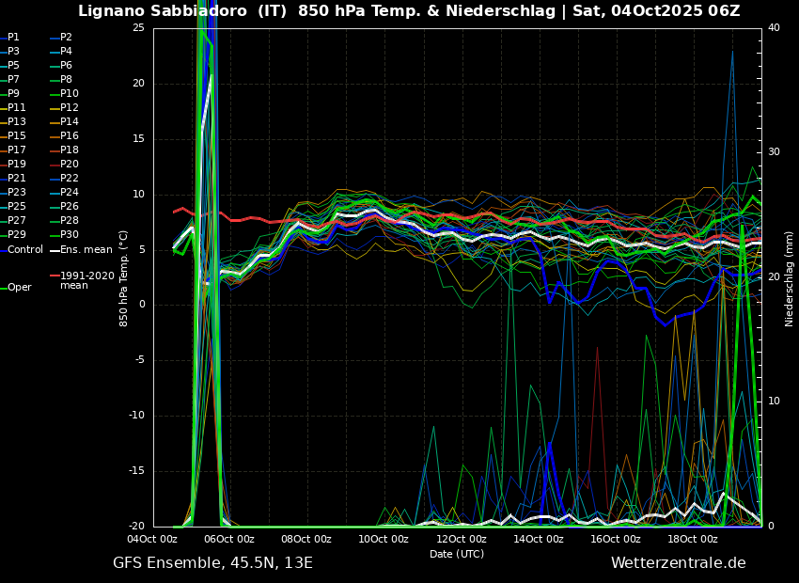Click the Oper legend entry
Screen dimensions: 799x583
tap(20, 288)
